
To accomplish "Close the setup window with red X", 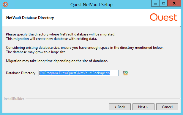I will pos(174,4).
